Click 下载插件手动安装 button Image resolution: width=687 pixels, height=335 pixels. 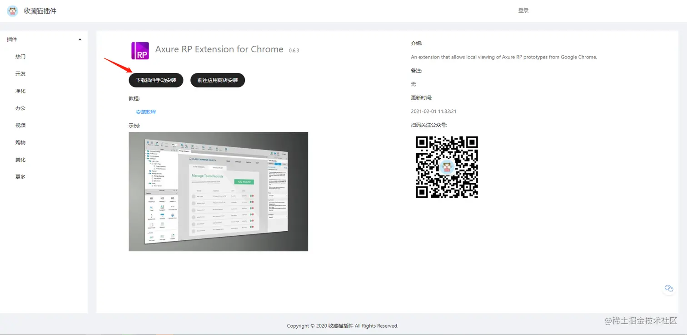(156, 80)
